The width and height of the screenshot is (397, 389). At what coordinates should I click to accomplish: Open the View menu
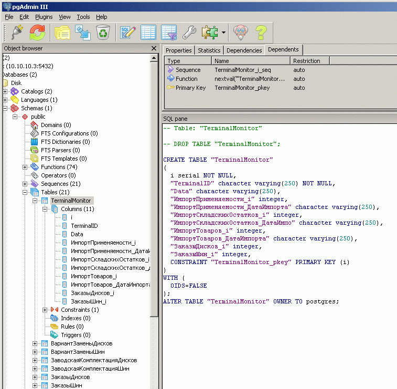[65, 17]
